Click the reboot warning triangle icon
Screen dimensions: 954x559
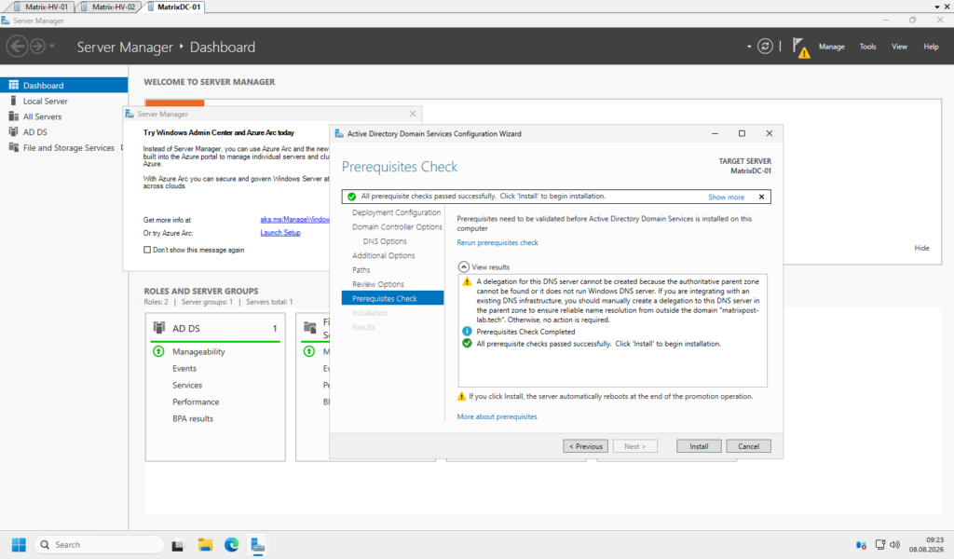pos(461,397)
